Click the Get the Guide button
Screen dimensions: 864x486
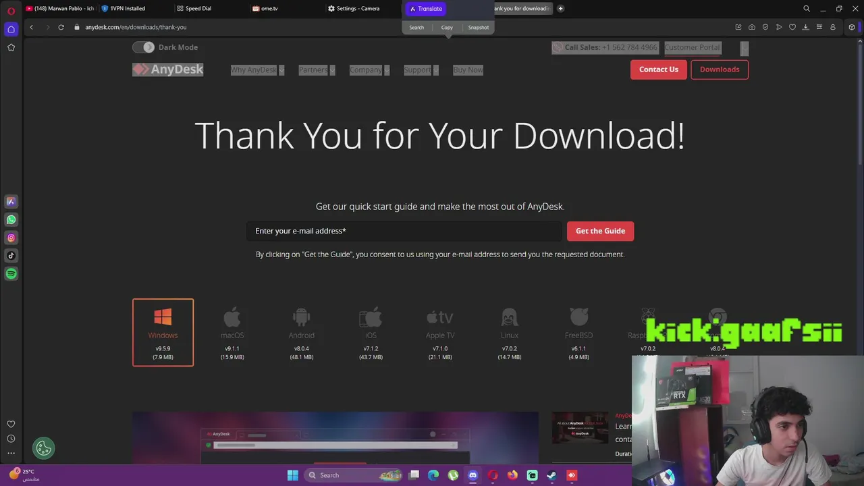[x=600, y=231]
